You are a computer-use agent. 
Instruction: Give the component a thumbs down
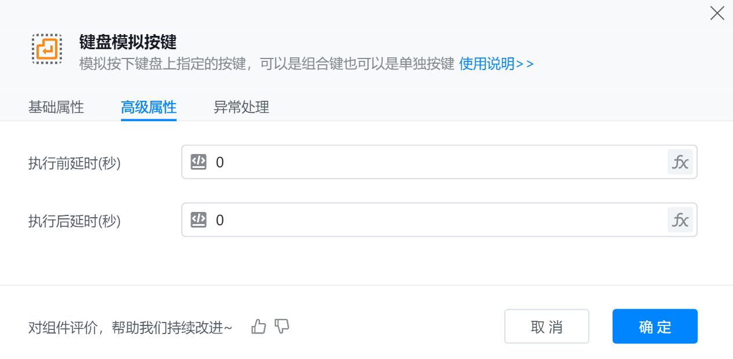coord(282,327)
